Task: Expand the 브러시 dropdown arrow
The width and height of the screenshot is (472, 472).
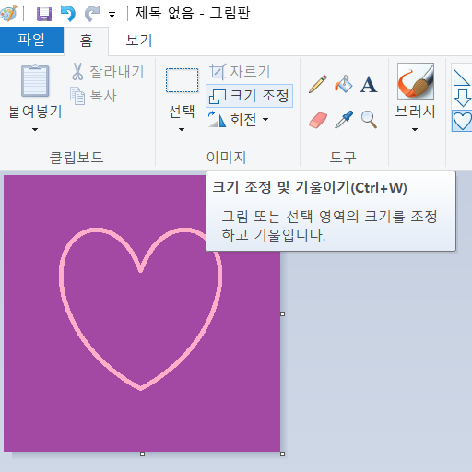Action: [x=415, y=129]
